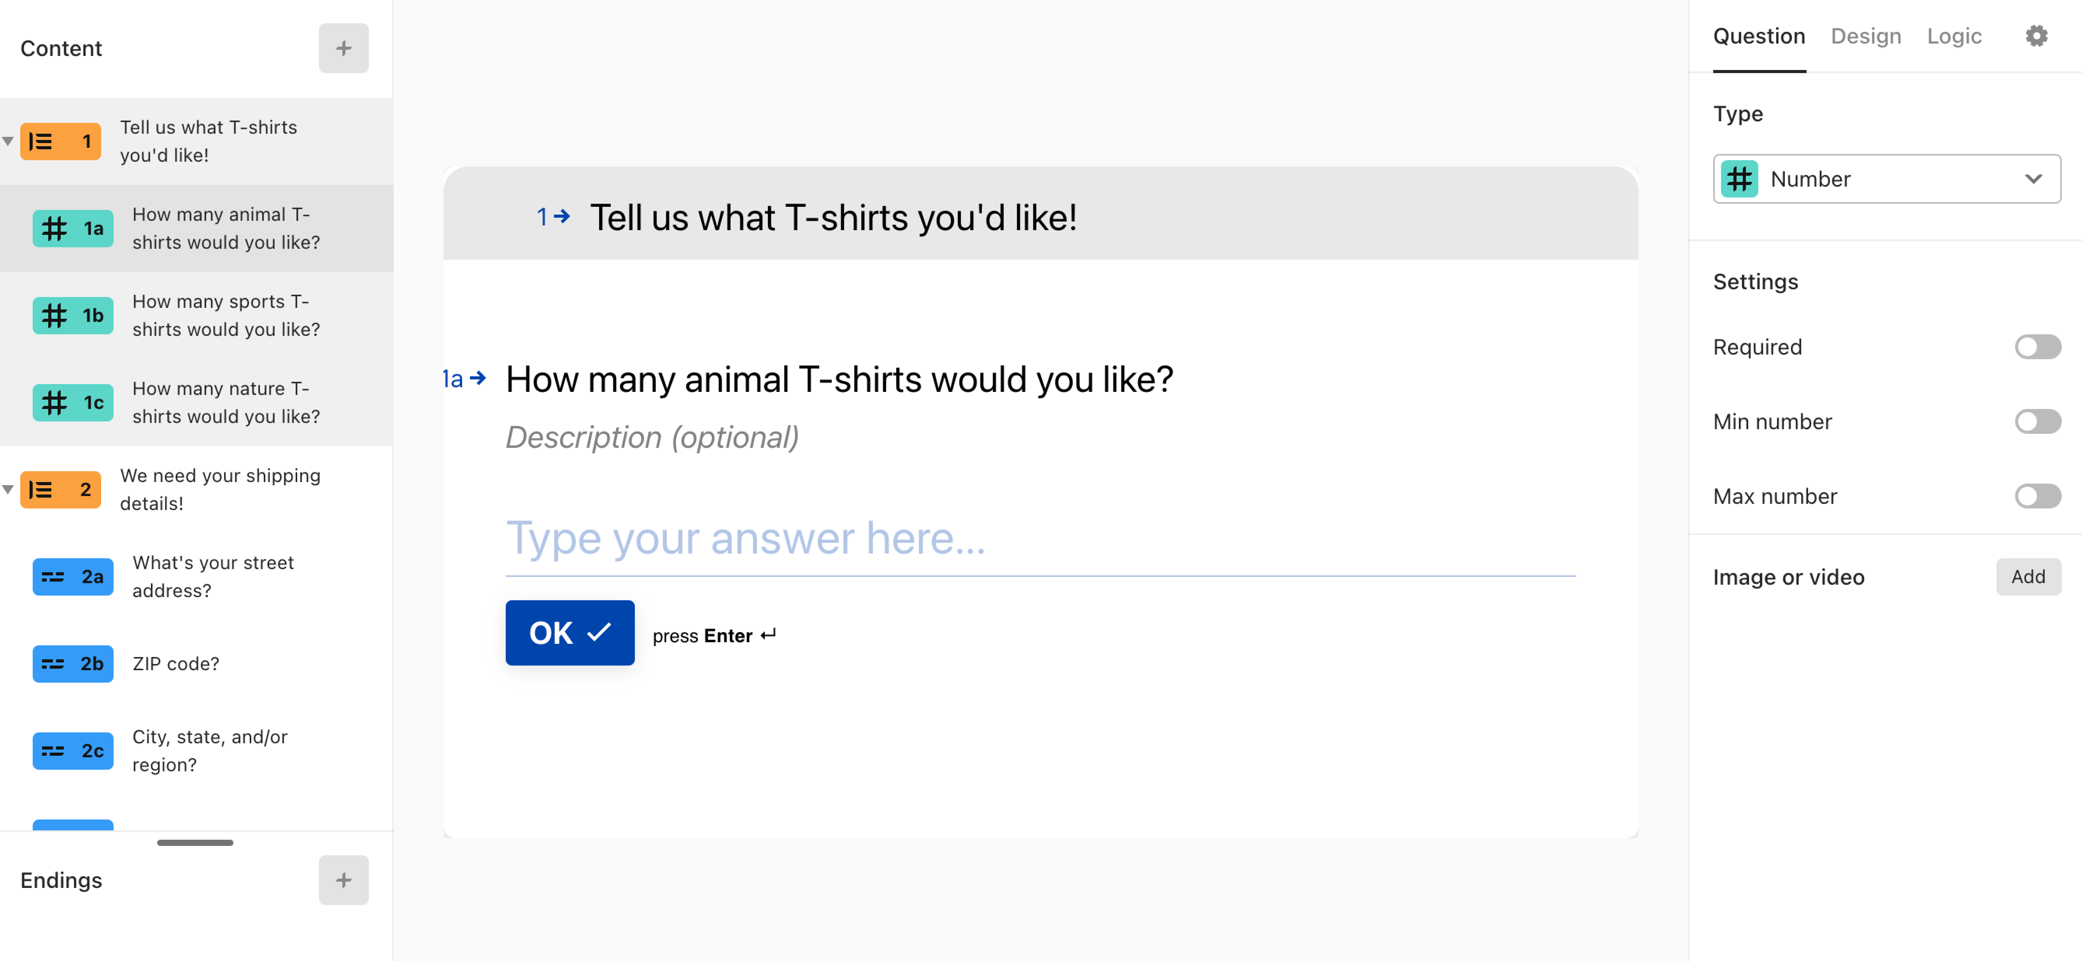Viewport: 2082px width, 961px height.
Task: Collapse the shipping details group 2
Action: [x=8, y=489]
